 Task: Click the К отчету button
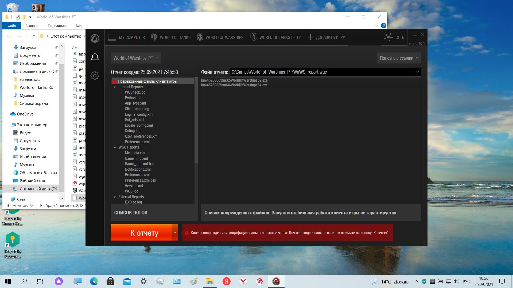[x=141, y=233]
